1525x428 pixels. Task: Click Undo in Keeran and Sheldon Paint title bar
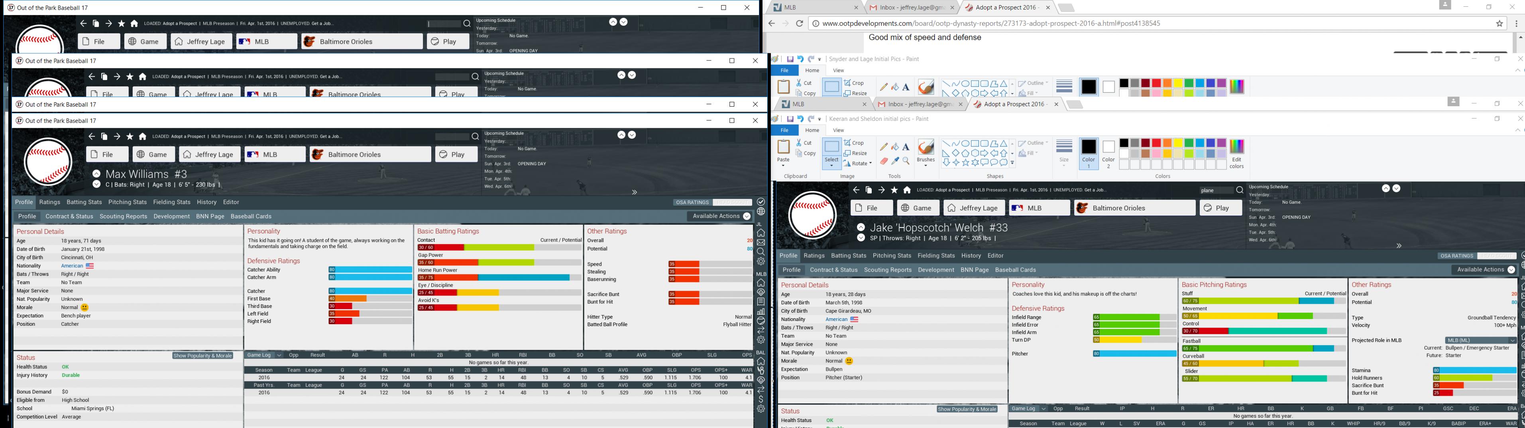click(x=800, y=119)
